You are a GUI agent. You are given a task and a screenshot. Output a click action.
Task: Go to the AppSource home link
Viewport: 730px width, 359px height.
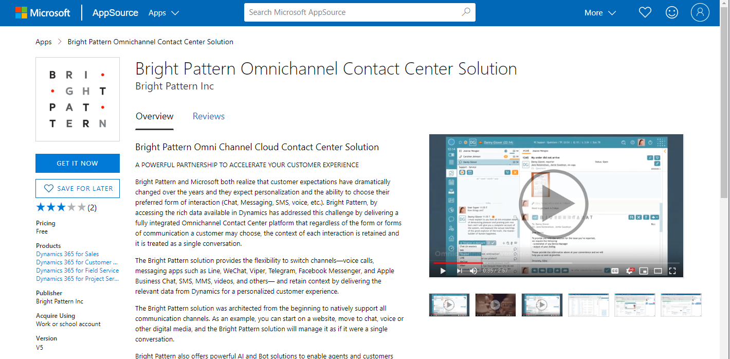point(115,13)
